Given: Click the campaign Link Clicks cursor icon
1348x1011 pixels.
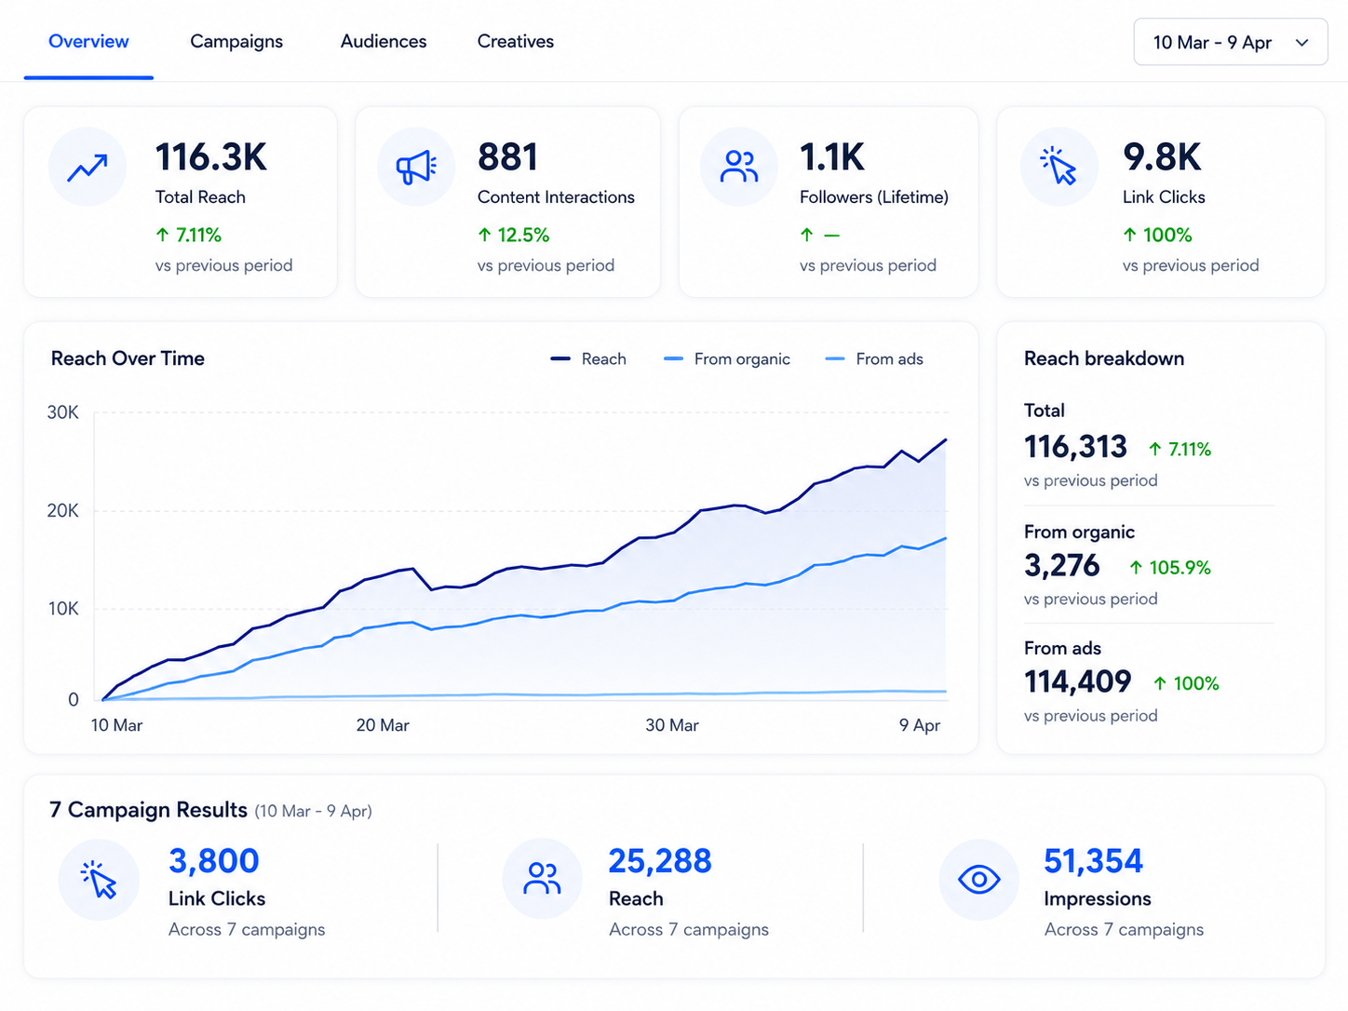Looking at the screenshot, I should pyautogui.click(x=99, y=880).
